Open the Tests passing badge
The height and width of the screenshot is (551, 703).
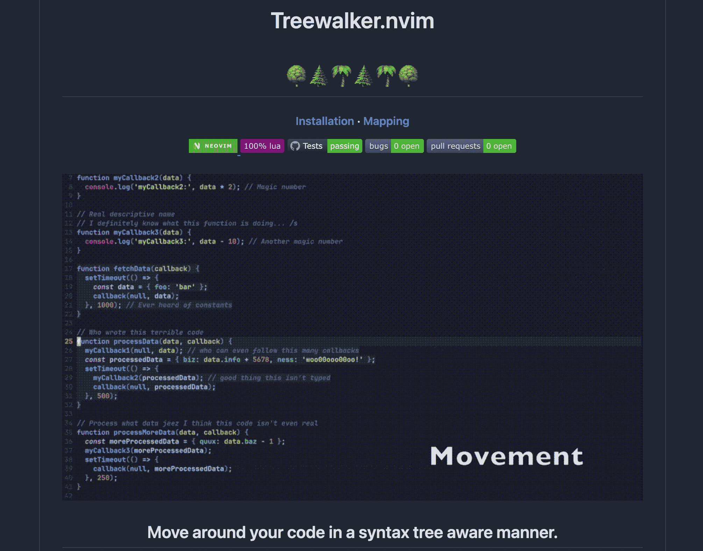pos(325,146)
